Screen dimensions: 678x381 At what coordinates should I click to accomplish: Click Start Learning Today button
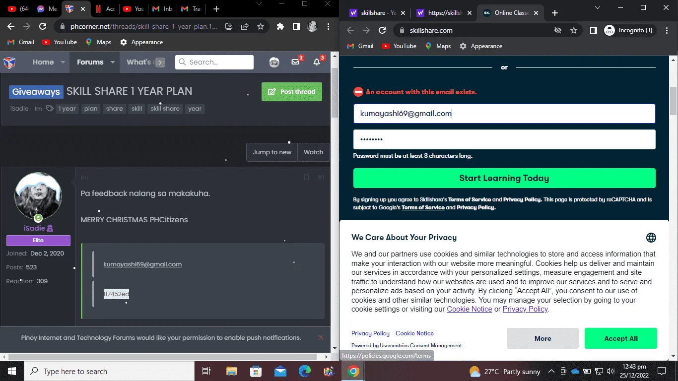(504, 178)
